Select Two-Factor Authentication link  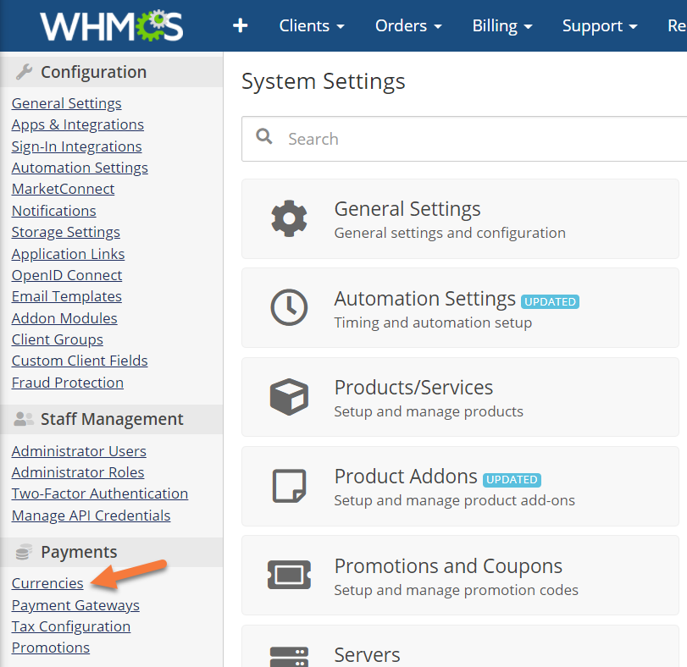pyautogui.click(x=99, y=493)
